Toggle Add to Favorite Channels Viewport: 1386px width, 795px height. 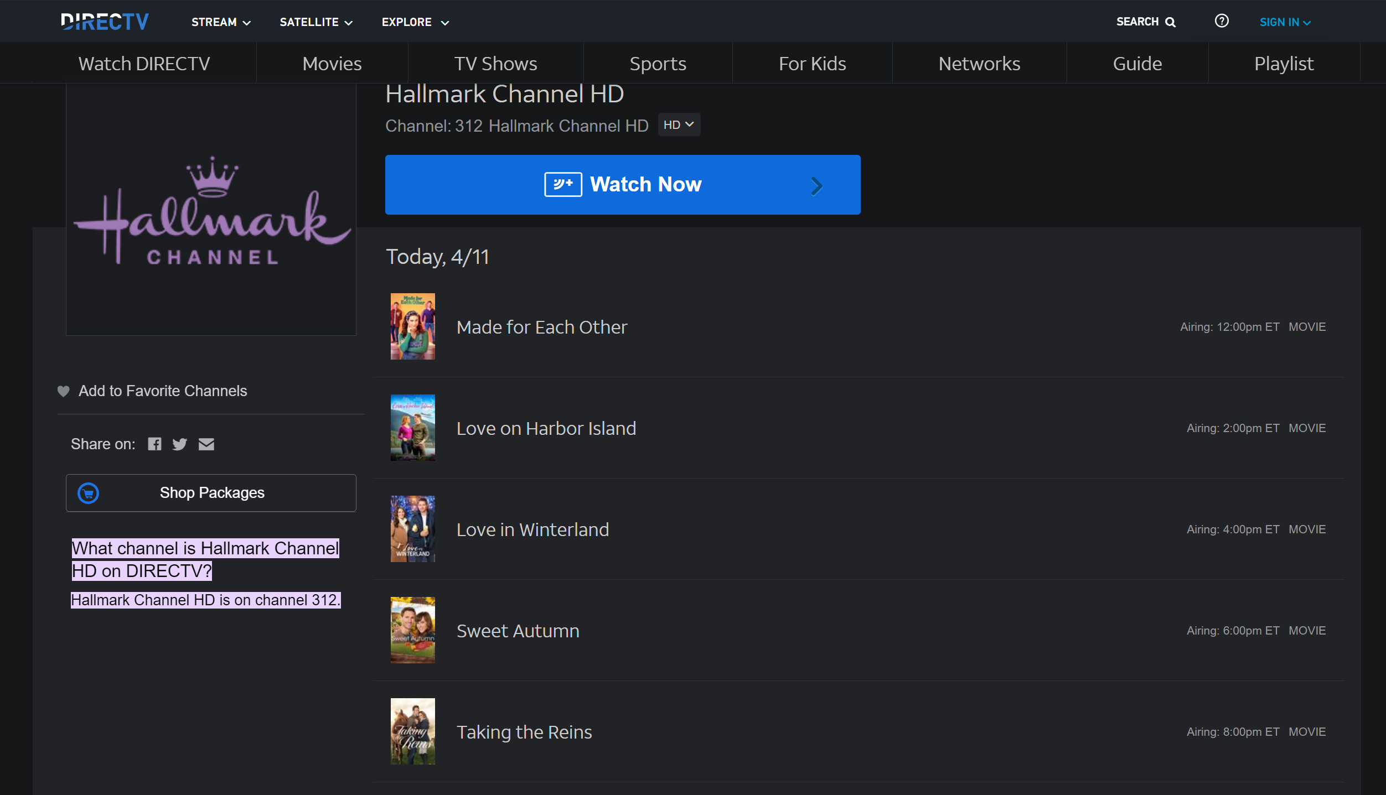(163, 391)
